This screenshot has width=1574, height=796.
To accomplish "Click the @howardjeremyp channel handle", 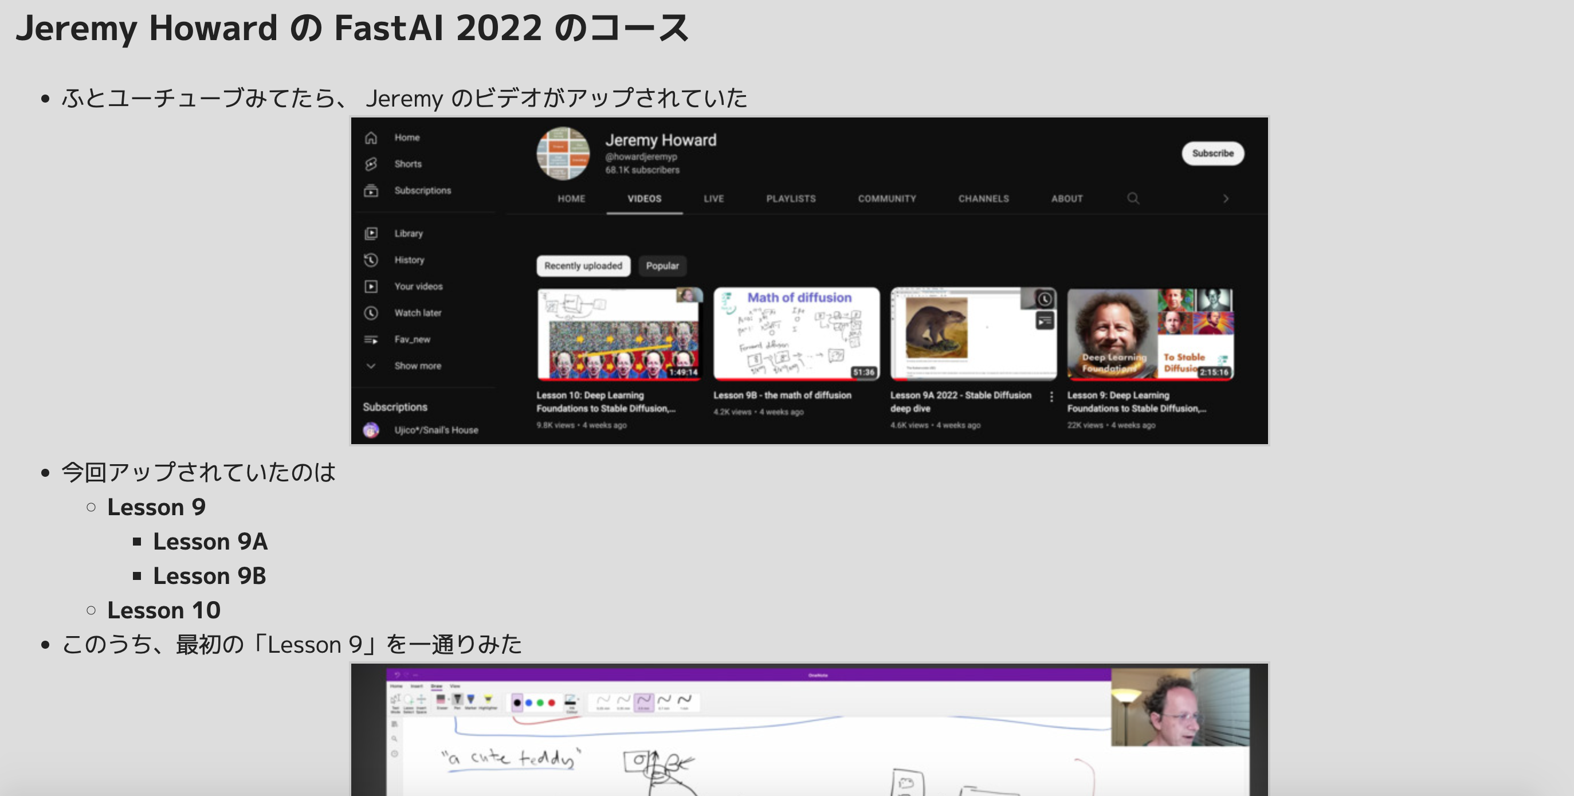I will click(x=641, y=156).
